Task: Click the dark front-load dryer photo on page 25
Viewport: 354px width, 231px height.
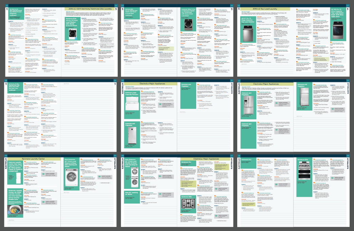Action: (x=188, y=25)
